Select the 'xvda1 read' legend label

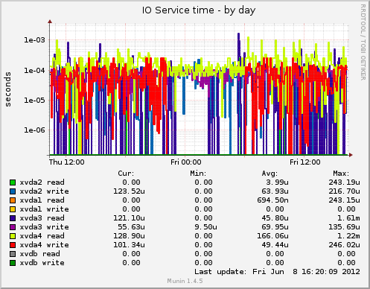click(x=42, y=200)
